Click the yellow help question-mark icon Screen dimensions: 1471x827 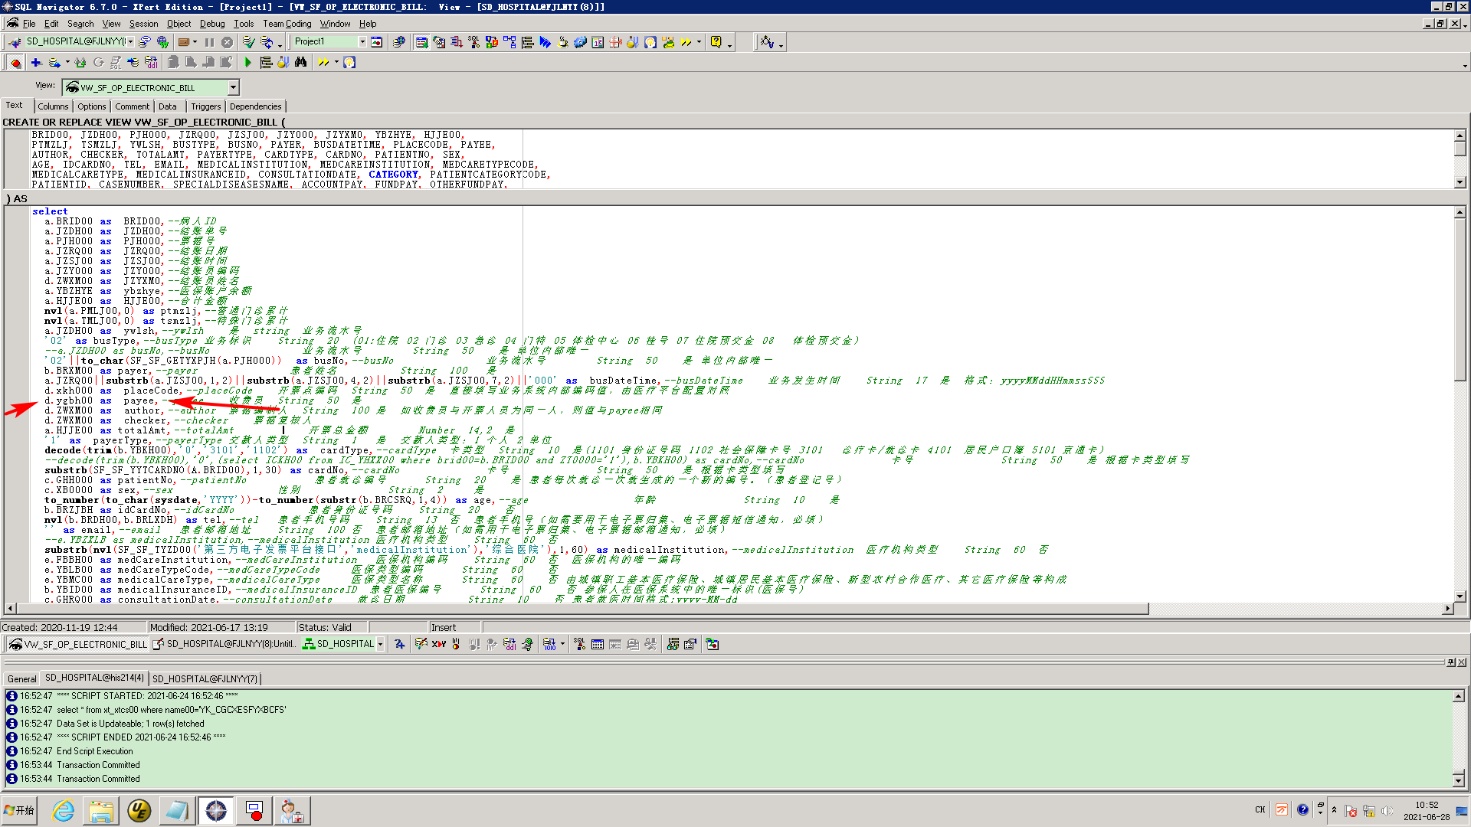click(716, 42)
